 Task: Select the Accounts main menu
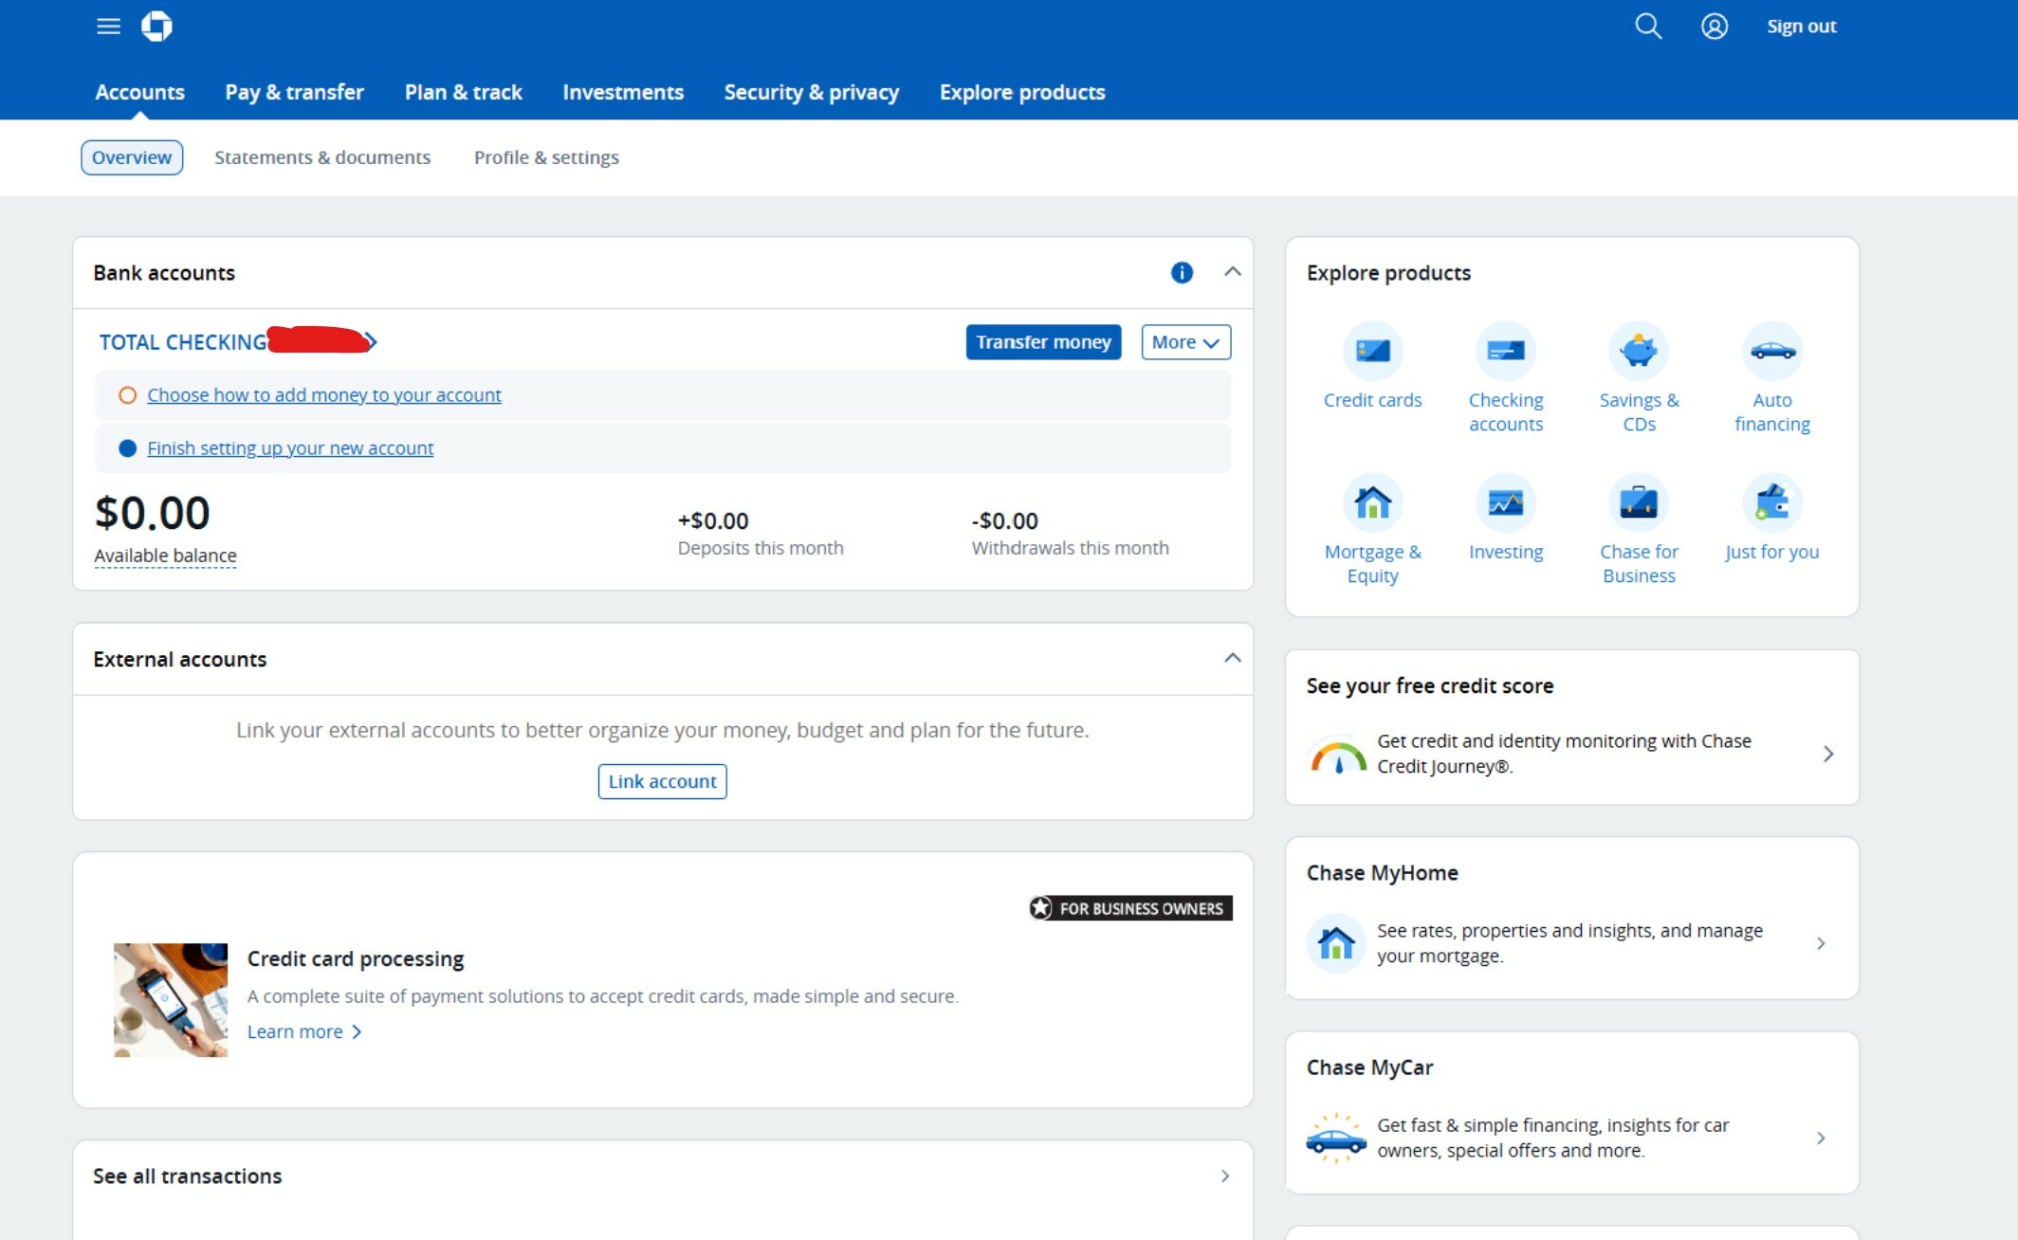point(140,92)
